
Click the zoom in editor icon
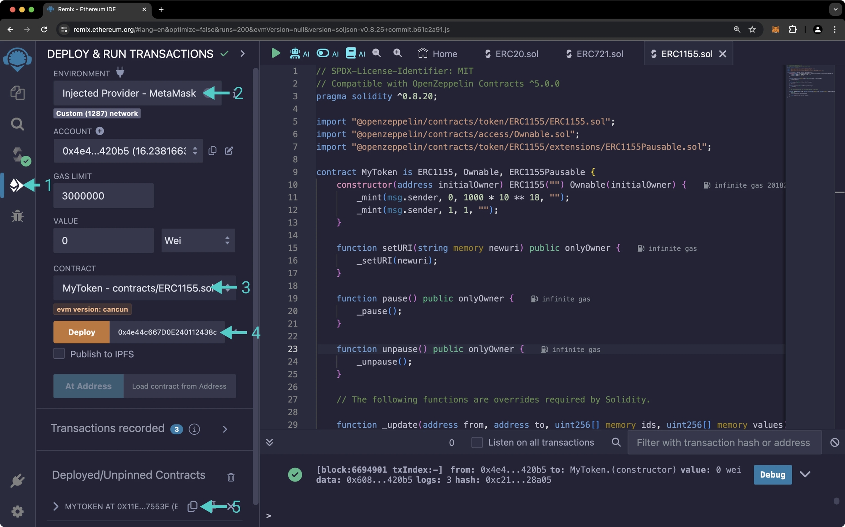tap(397, 54)
